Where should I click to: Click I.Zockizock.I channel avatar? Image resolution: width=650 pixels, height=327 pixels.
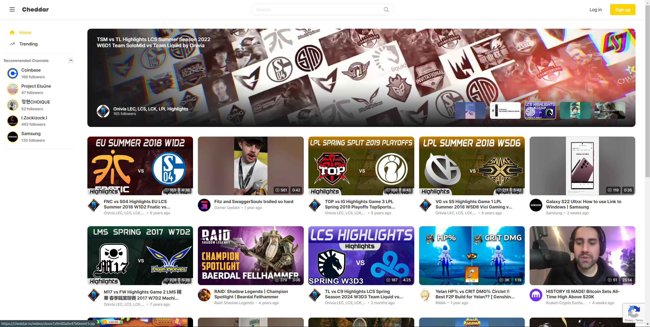tap(12, 121)
